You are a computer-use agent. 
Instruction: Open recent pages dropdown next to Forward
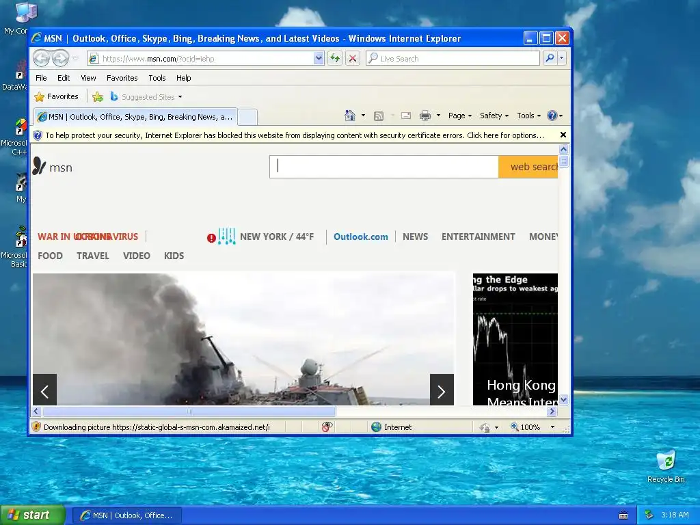point(75,59)
